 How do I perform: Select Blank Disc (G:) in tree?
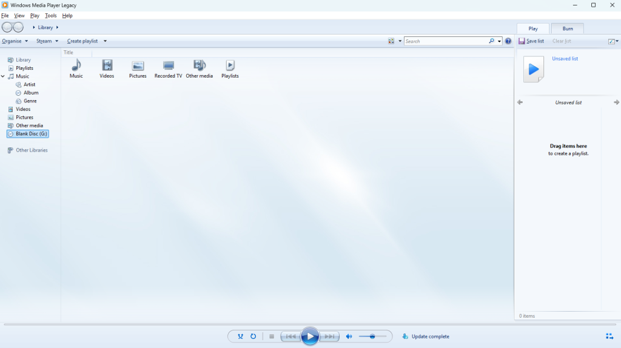tap(28, 134)
